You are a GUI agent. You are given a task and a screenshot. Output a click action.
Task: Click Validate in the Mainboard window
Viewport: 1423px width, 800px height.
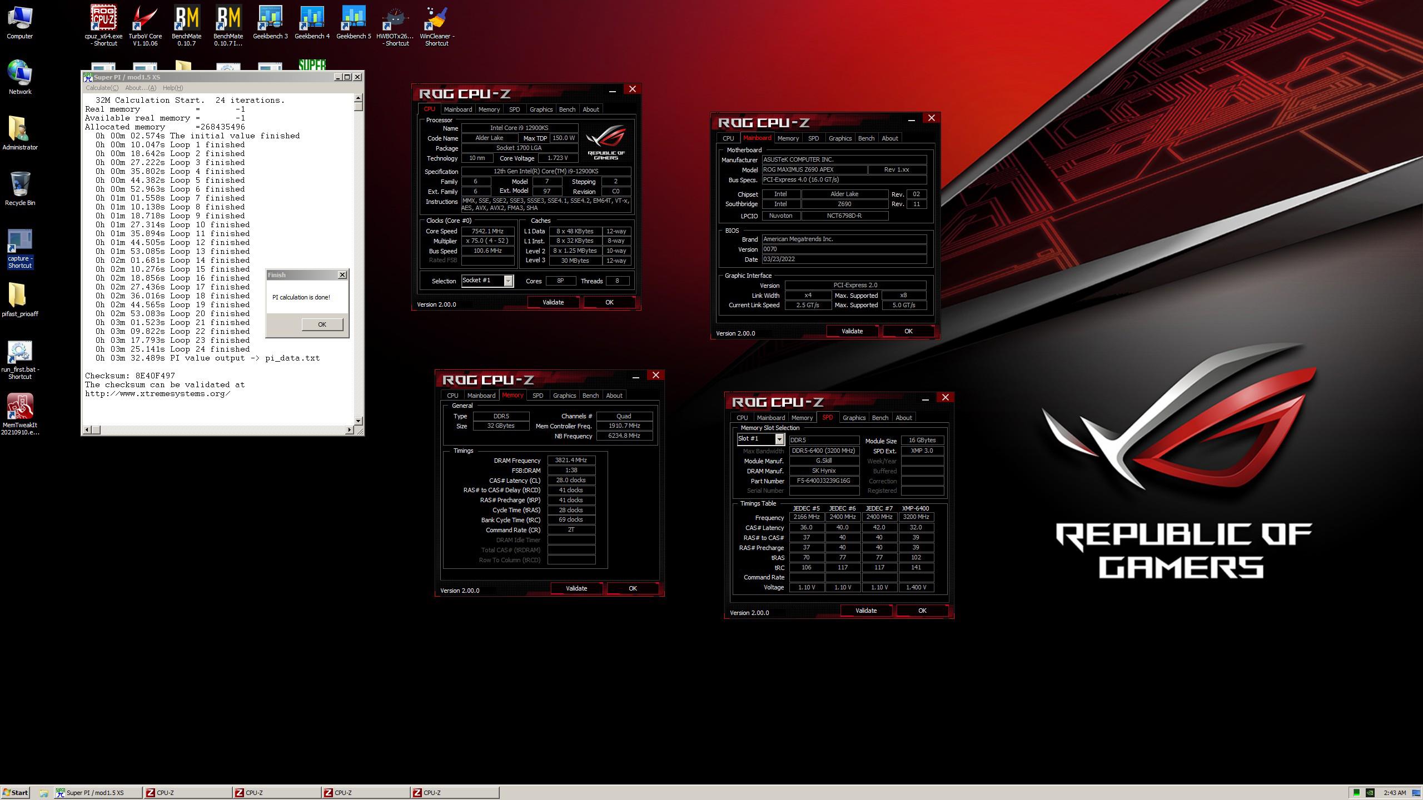click(852, 331)
